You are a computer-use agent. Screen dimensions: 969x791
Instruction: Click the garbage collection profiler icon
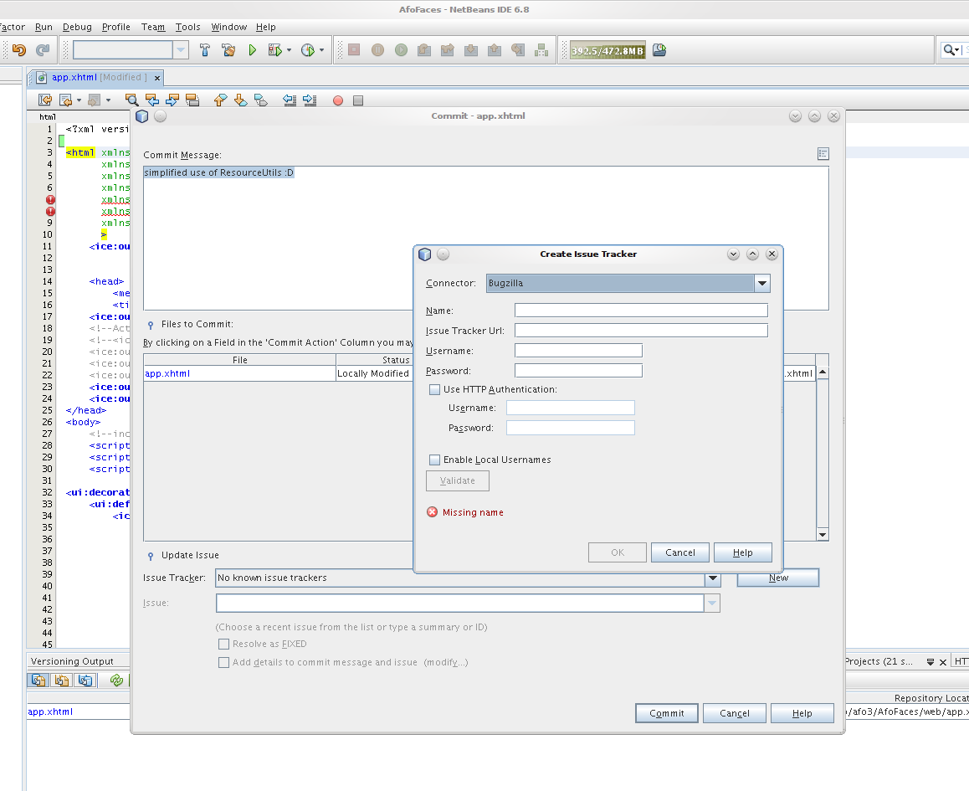click(x=659, y=50)
